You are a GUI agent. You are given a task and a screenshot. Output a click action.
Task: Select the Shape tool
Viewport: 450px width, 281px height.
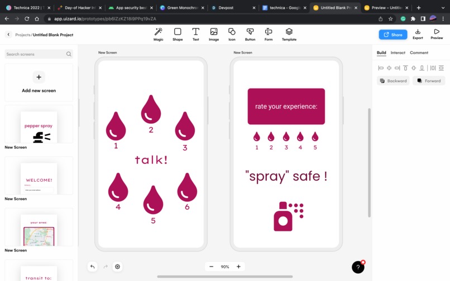(178, 35)
